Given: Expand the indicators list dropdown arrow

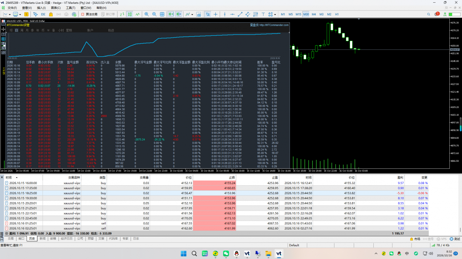Looking at the screenshot, I should (192, 14).
